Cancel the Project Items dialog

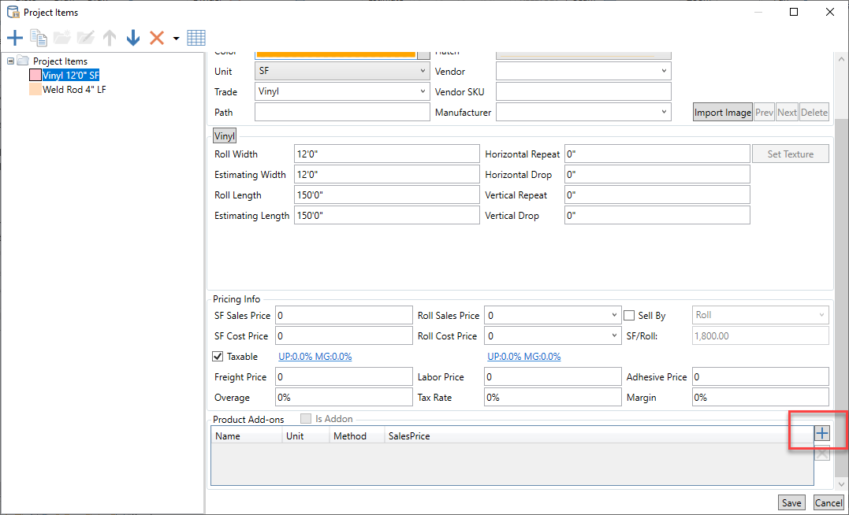829,502
